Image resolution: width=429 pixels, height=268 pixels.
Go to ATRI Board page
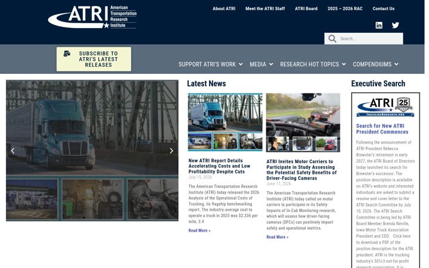306,8
